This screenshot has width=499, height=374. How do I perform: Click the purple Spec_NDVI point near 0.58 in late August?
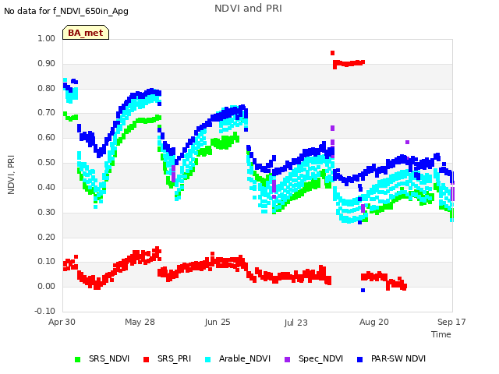tap(407, 142)
